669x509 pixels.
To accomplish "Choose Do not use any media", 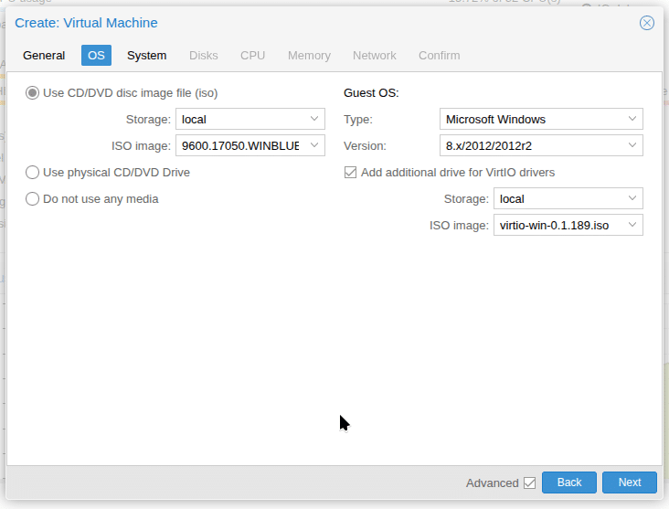I will (33, 198).
